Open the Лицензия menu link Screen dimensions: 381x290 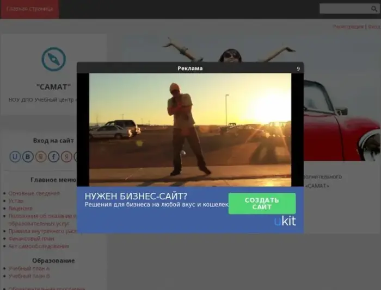tap(21, 209)
